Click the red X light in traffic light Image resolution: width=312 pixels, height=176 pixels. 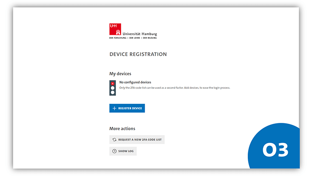tap(113, 83)
